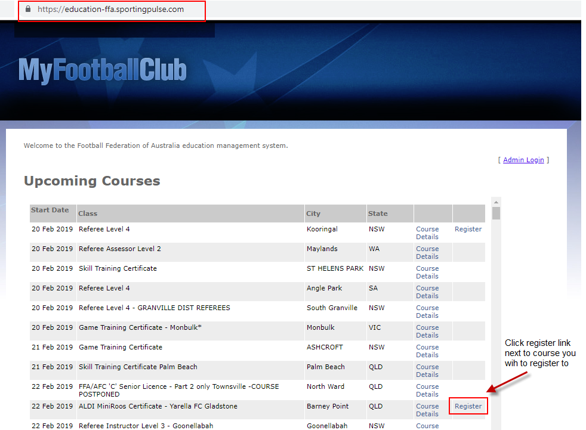
Task: Click the '22 Feb 2019' date for Barney Point
Action: click(x=53, y=406)
